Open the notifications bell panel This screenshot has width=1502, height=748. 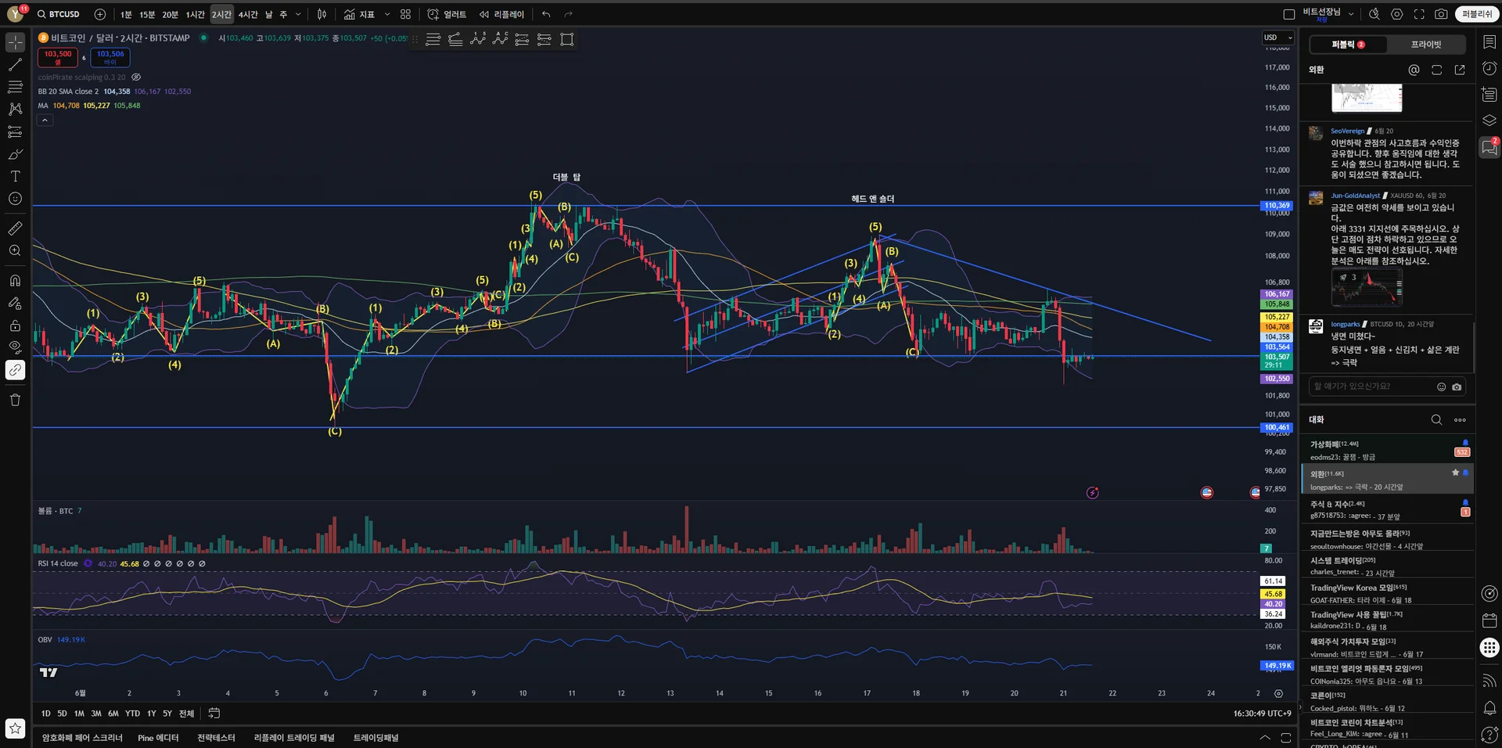1489,708
